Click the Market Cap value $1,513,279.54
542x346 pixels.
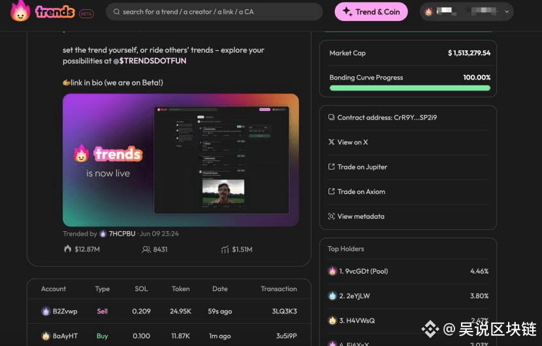pos(469,54)
